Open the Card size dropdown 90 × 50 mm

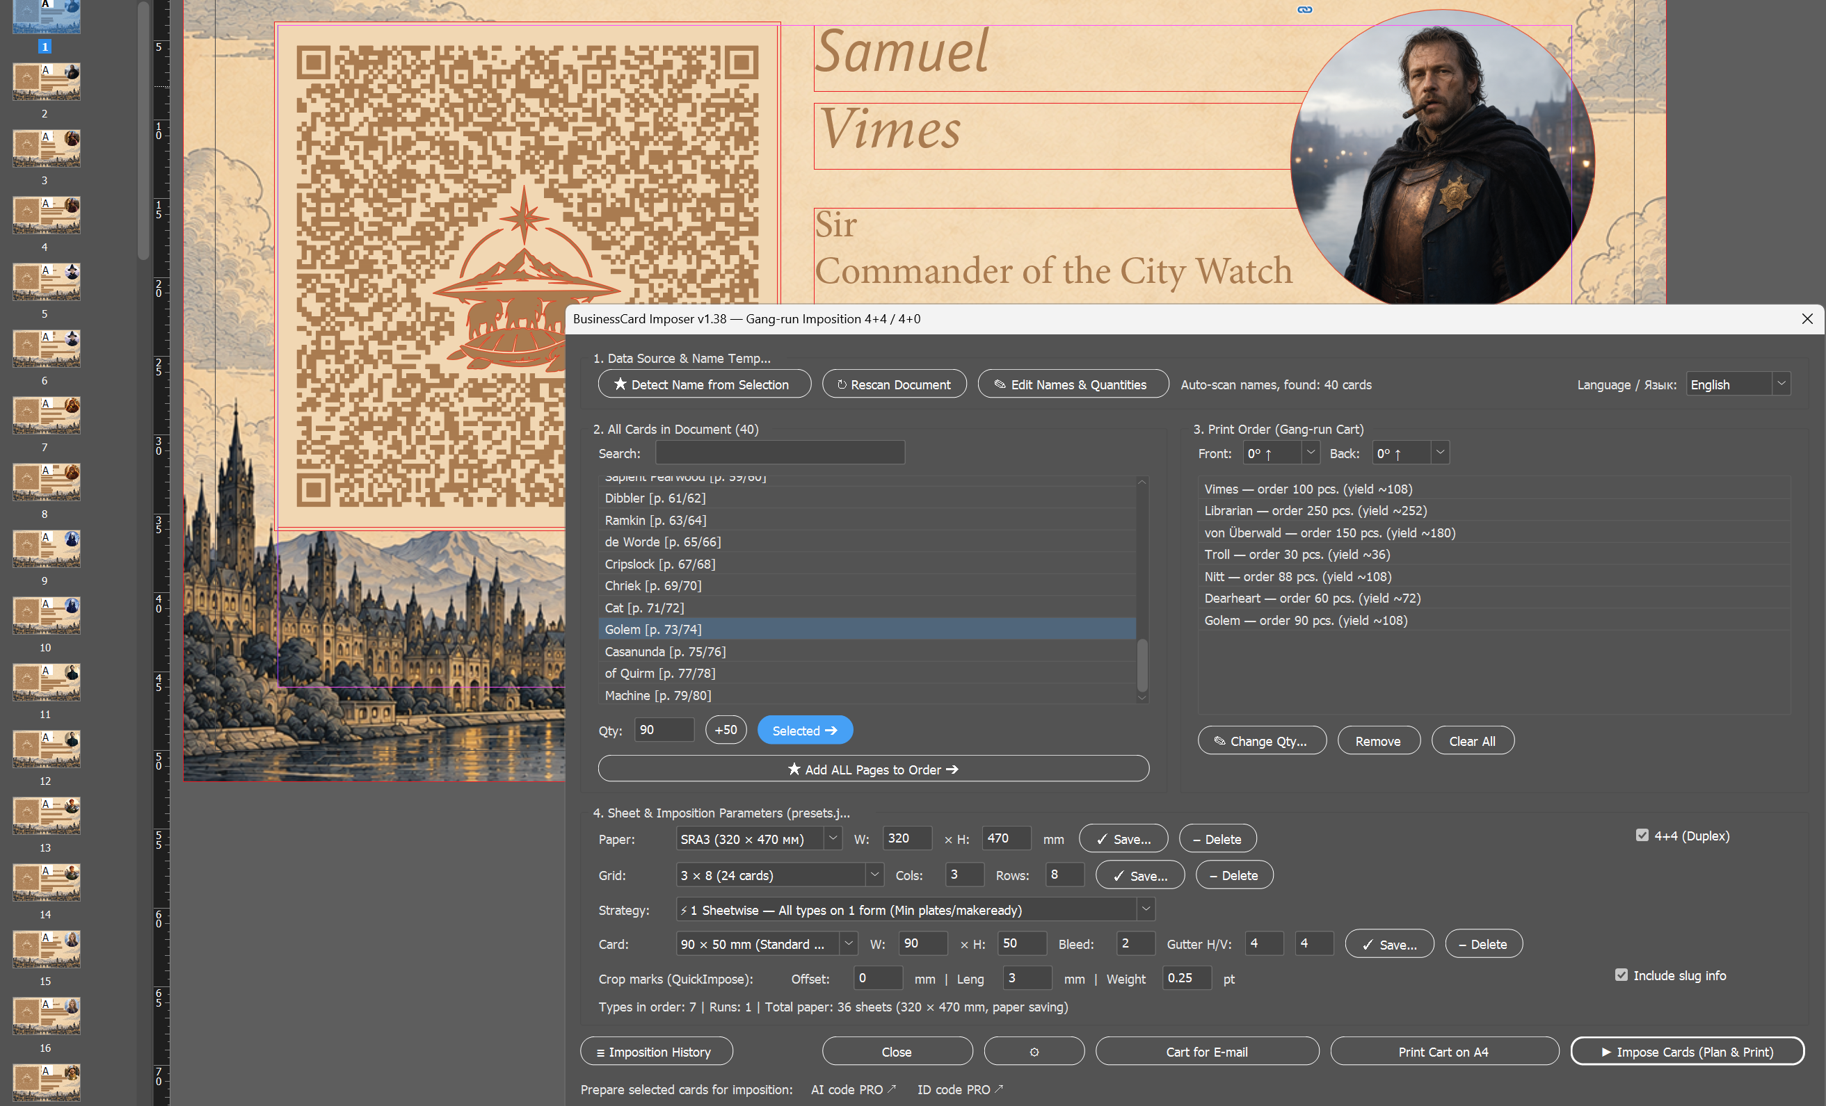[x=767, y=944]
